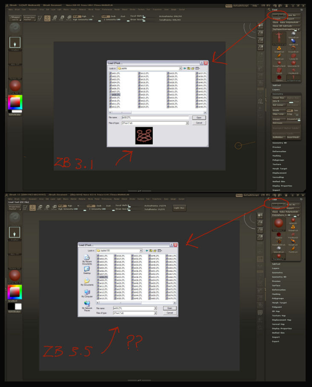Select the large PolySphere thumbnail in lower Tool palette
312x387 pixels.
279,224
